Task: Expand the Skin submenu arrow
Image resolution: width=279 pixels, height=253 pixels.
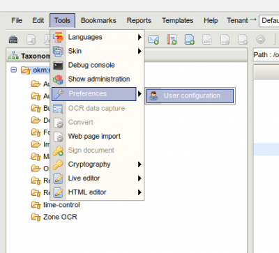Action: tap(139, 51)
